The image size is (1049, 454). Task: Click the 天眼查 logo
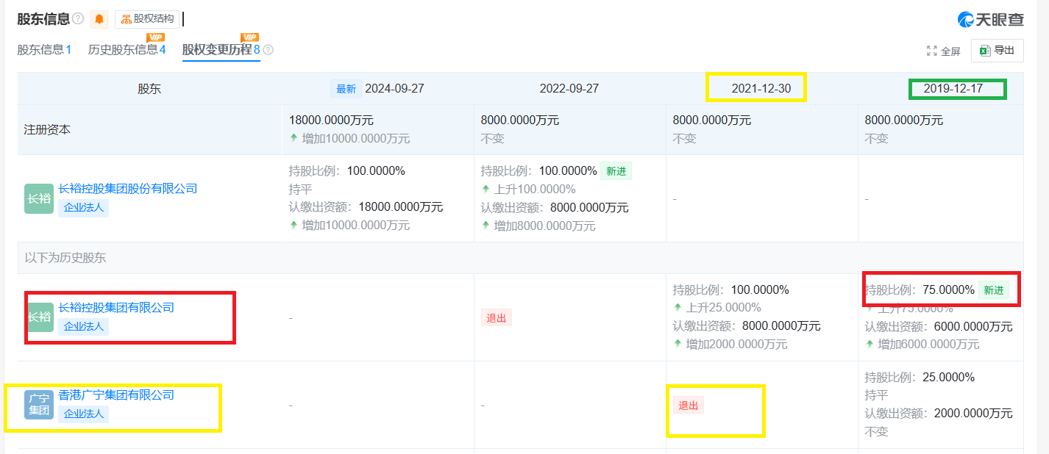990,20
